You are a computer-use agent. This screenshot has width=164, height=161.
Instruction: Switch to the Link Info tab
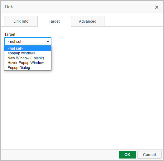[x=21, y=21]
